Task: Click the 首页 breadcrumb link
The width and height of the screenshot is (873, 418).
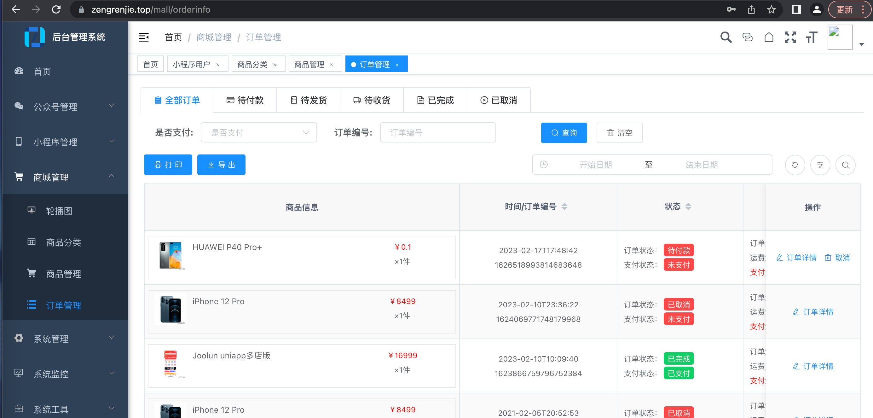Action: [173, 37]
